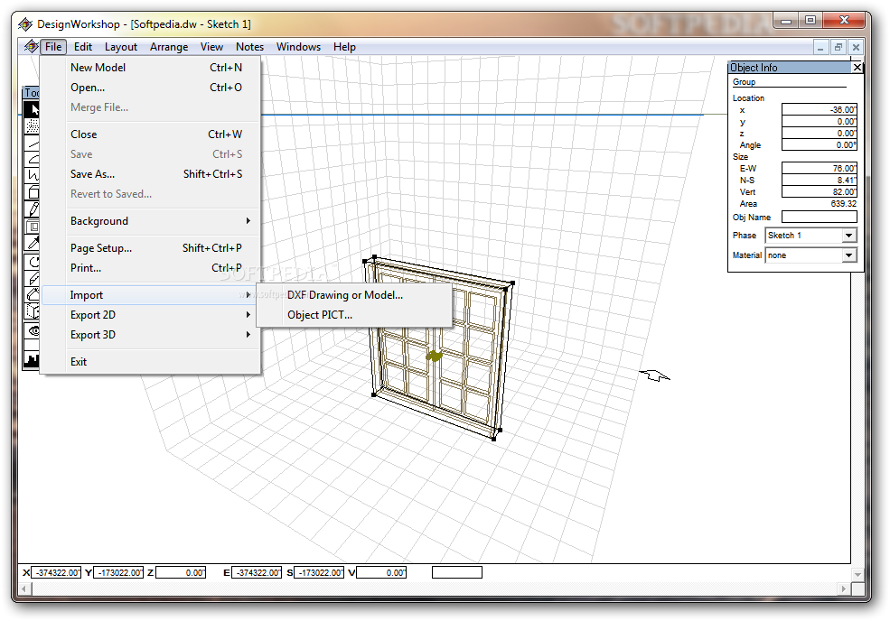The width and height of the screenshot is (890, 621).
Task: Choose DXF Drawing or Model import
Action: point(354,295)
